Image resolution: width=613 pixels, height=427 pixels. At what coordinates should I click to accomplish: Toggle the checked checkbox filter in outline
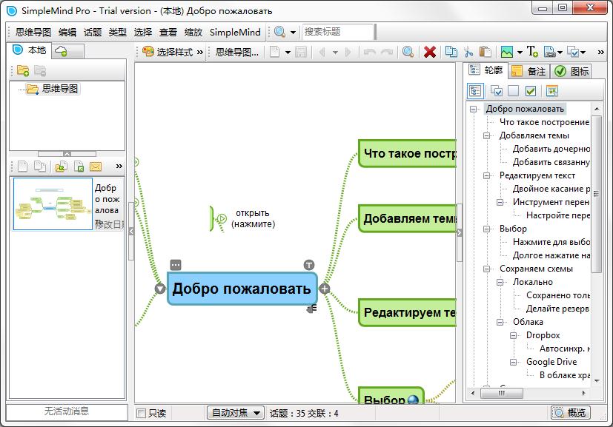[x=530, y=91]
